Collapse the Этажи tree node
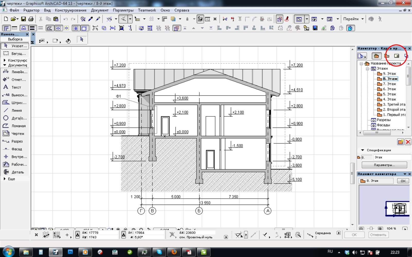 368,69
